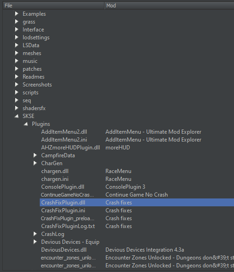This screenshot has width=234, height=272.
Task: Select the CampfireData folder name
Action: tap(58, 155)
